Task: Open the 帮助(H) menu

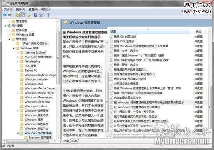Action: click(x=46, y=9)
